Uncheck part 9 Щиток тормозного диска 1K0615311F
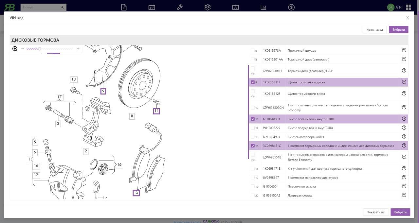 pyautogui.click(x=253, y=82)
